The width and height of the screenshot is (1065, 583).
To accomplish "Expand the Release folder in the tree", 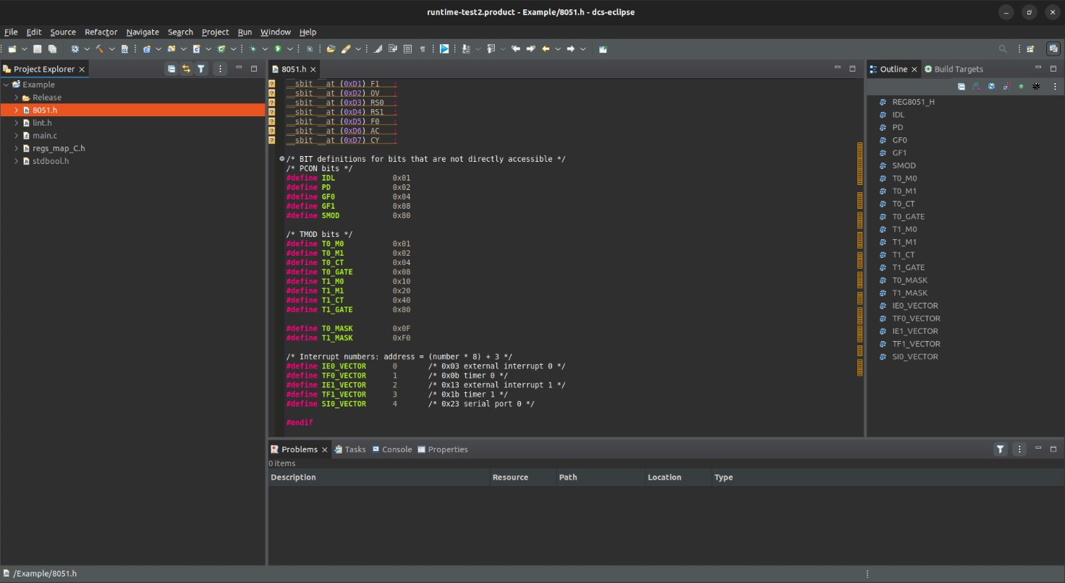I will coord(17,98).
